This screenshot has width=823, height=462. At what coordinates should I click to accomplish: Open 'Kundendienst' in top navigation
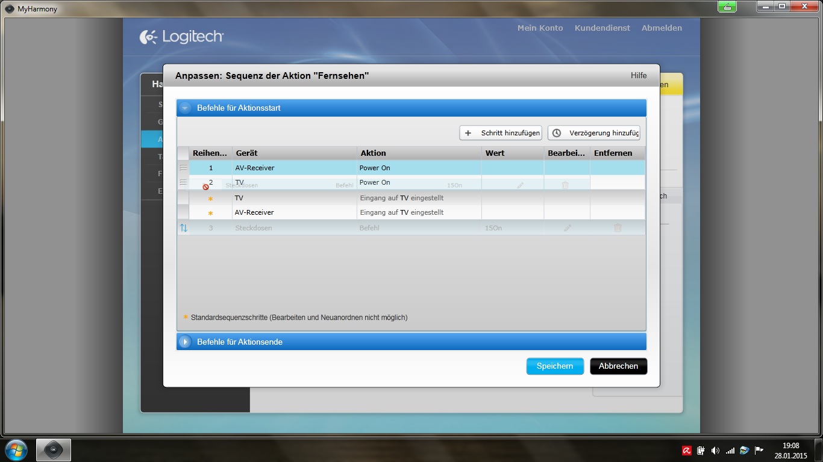tap(602, 28)
